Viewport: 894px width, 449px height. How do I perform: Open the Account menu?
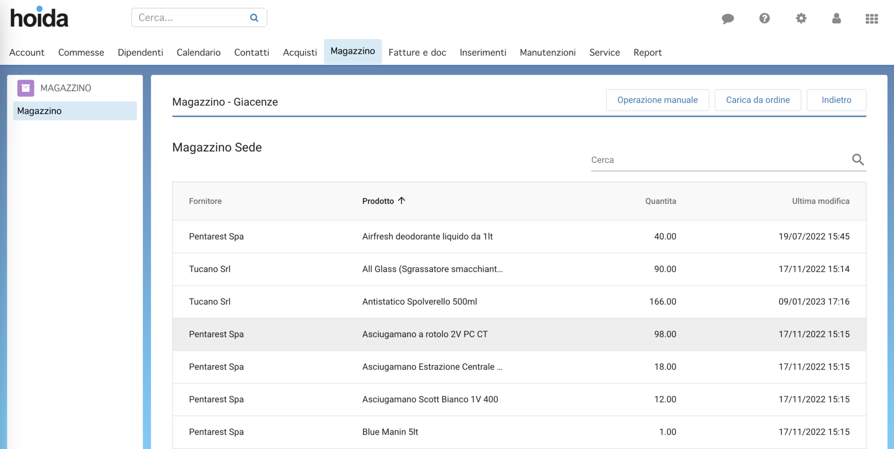coord(27,53)
